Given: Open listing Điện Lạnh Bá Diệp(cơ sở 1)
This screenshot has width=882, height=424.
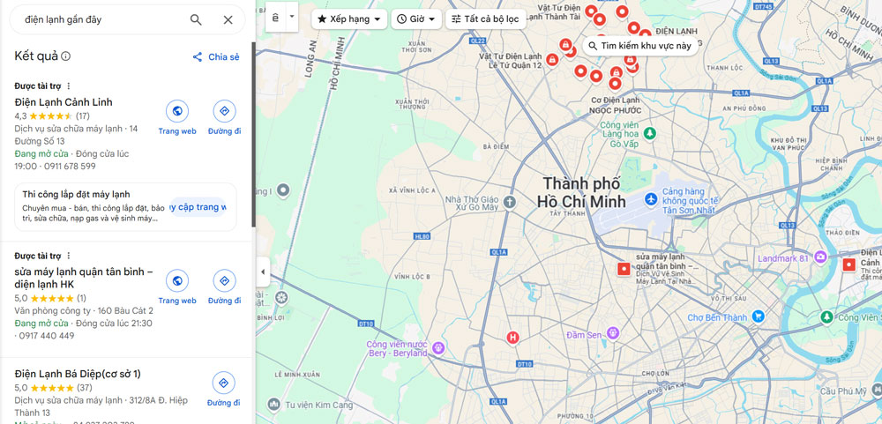Looking at the screenshot, I should click(78, 374).
